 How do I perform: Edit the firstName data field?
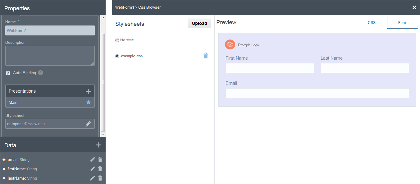pyautogui.click(x=93, y=169)
